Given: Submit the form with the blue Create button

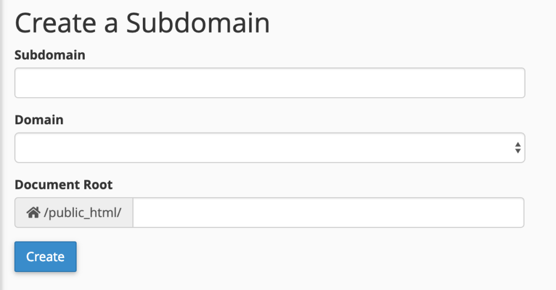Looking at the screenshot, I should (x=46, y=257).
